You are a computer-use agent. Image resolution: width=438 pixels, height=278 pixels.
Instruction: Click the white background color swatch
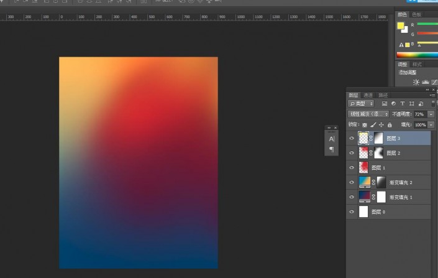click(406, 30)
